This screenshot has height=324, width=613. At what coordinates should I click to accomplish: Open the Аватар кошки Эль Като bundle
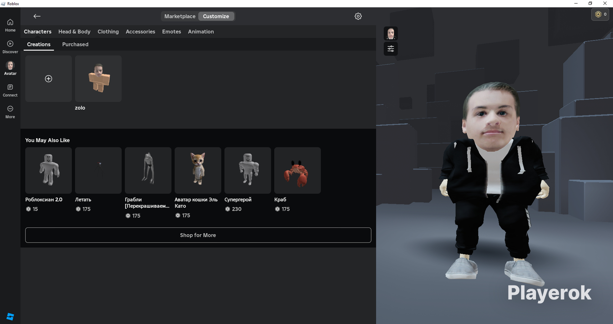pos(198,170)
